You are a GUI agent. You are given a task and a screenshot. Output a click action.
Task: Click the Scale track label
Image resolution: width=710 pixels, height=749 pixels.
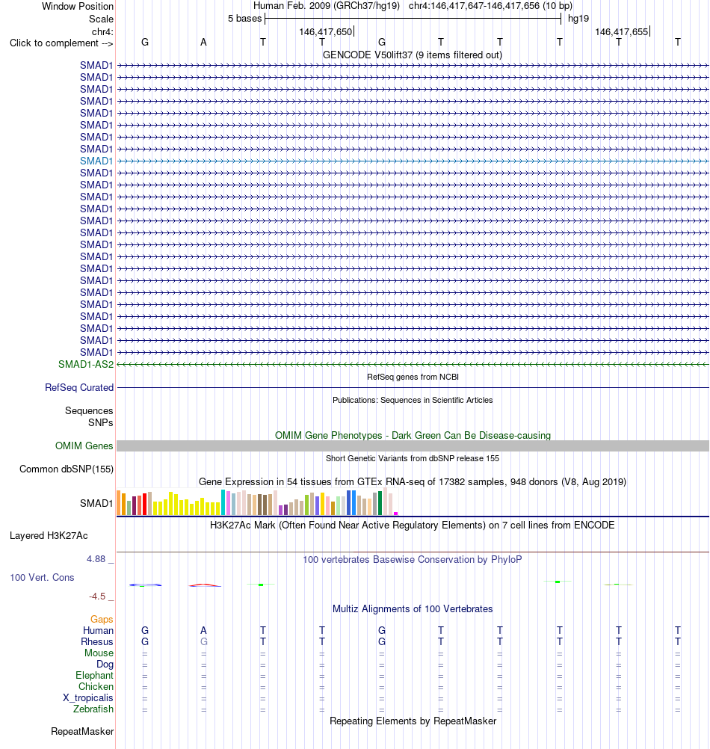tap(101, 19)
